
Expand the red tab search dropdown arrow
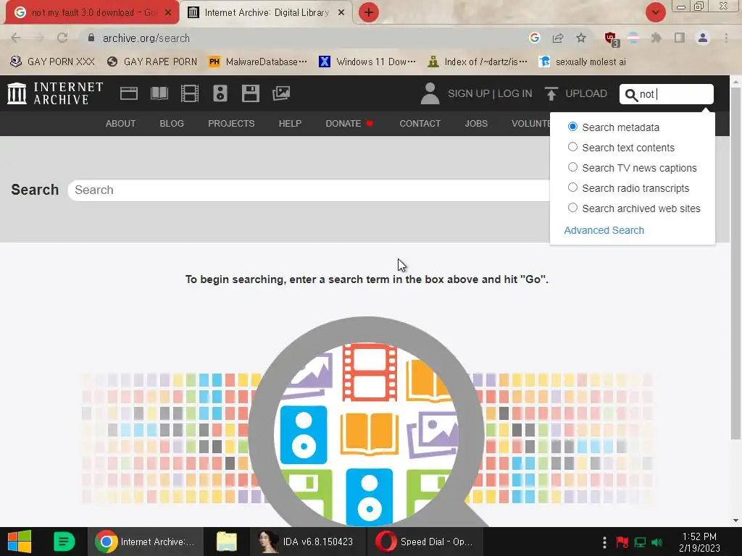(x=655, y=12)
